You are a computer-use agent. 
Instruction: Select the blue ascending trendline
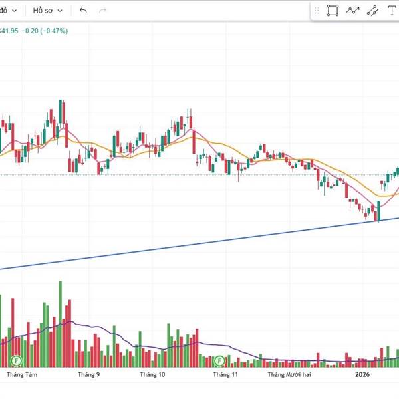tap(199, 244)
